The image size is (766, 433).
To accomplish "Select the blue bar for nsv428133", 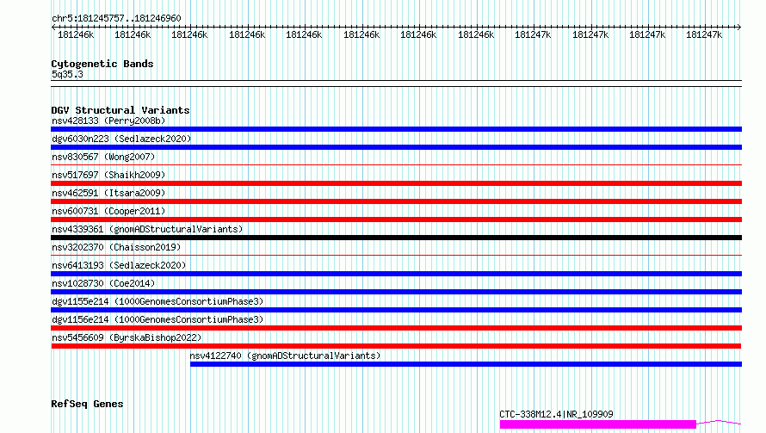I will coord(396,129).
